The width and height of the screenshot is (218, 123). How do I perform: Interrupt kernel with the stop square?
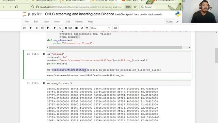(x=76, y=28)
